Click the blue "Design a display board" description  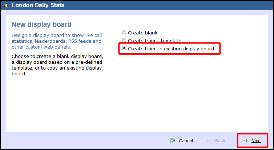pos(57,41)
